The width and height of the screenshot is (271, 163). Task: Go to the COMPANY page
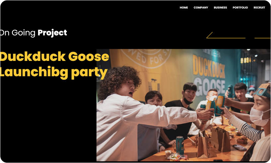201,8
